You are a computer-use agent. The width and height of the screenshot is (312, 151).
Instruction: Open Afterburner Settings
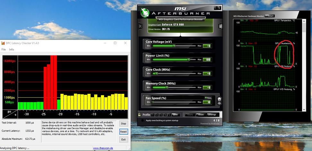pos(212,115)
